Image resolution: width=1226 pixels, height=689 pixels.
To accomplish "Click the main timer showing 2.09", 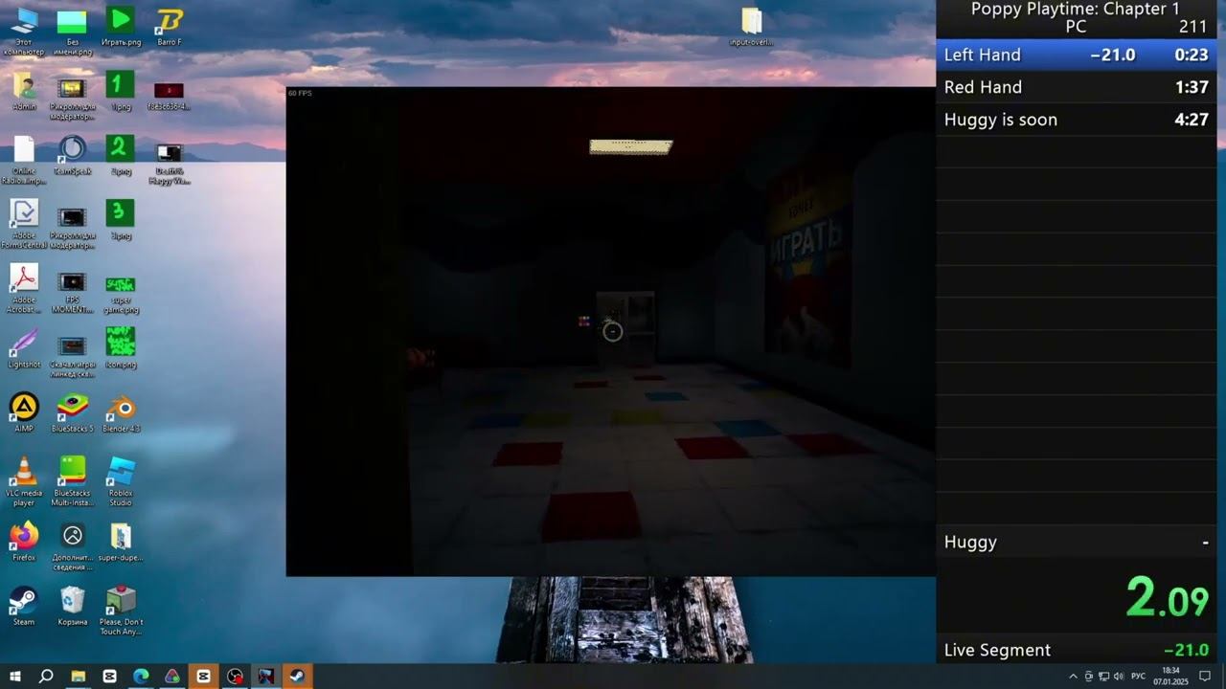I will click(x=1168, y=598).
